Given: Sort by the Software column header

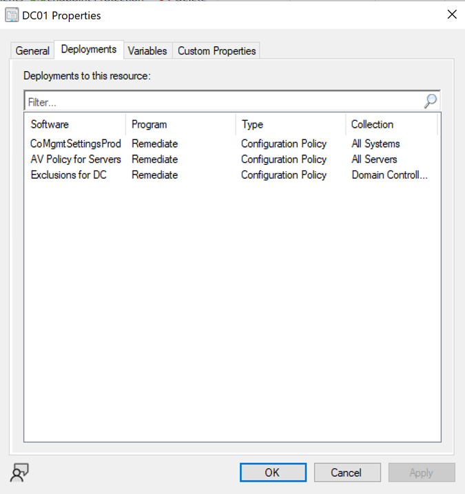Looking at the screenshot, I should [x=74, y=124].
